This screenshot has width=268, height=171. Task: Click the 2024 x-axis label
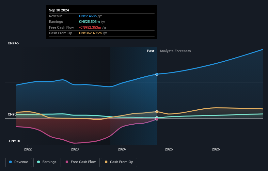122,149
